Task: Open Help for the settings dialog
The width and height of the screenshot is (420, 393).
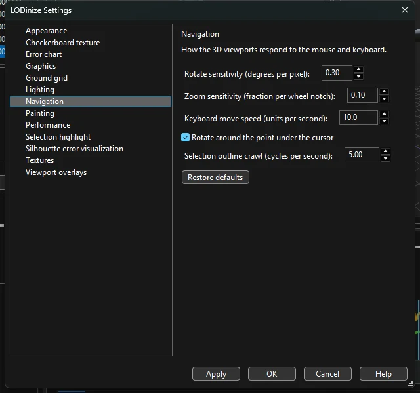Action: click(383, 373)
